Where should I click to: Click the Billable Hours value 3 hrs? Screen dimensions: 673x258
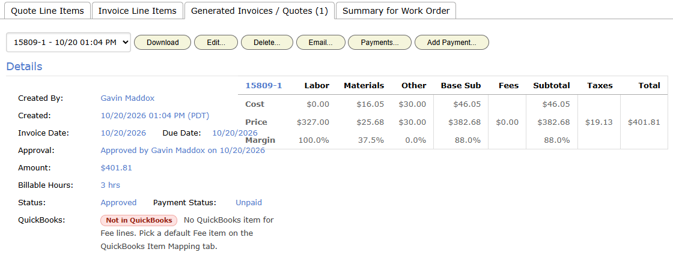pos(111,185)
